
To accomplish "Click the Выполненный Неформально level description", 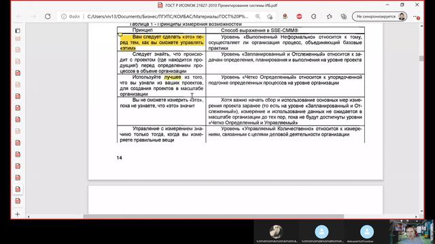I will coord(285,42).
